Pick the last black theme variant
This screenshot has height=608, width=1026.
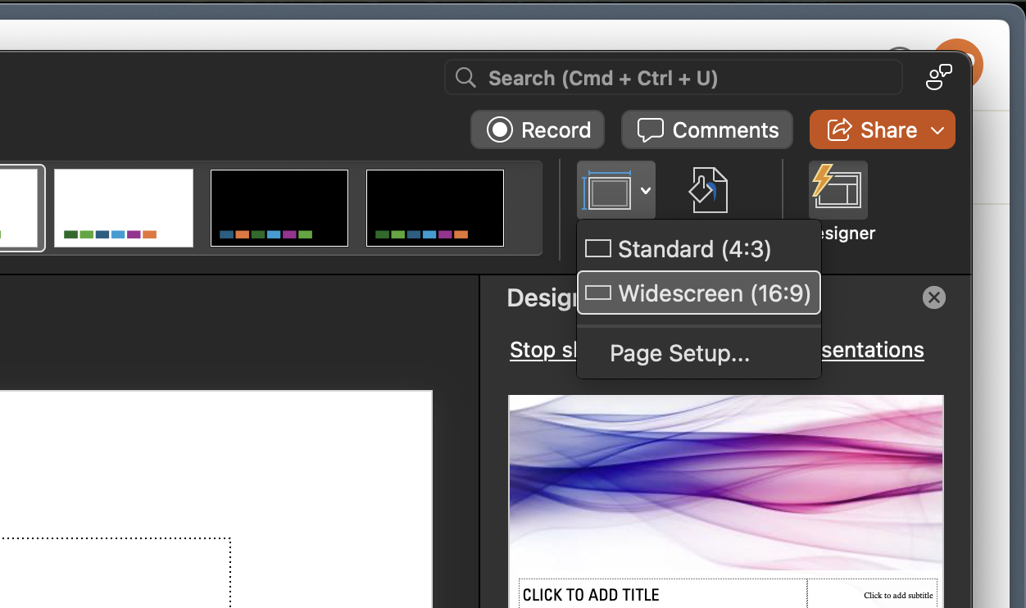point(434,208)
